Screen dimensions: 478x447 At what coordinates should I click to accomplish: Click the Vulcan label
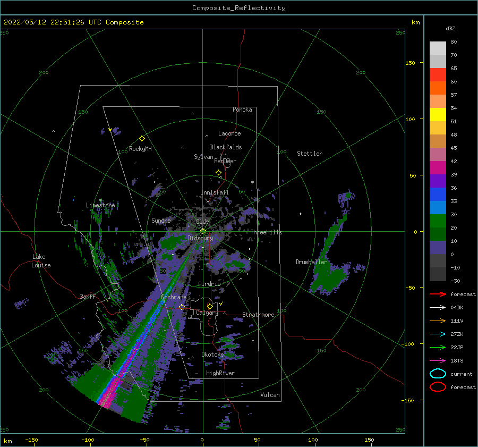click(270, 395)
